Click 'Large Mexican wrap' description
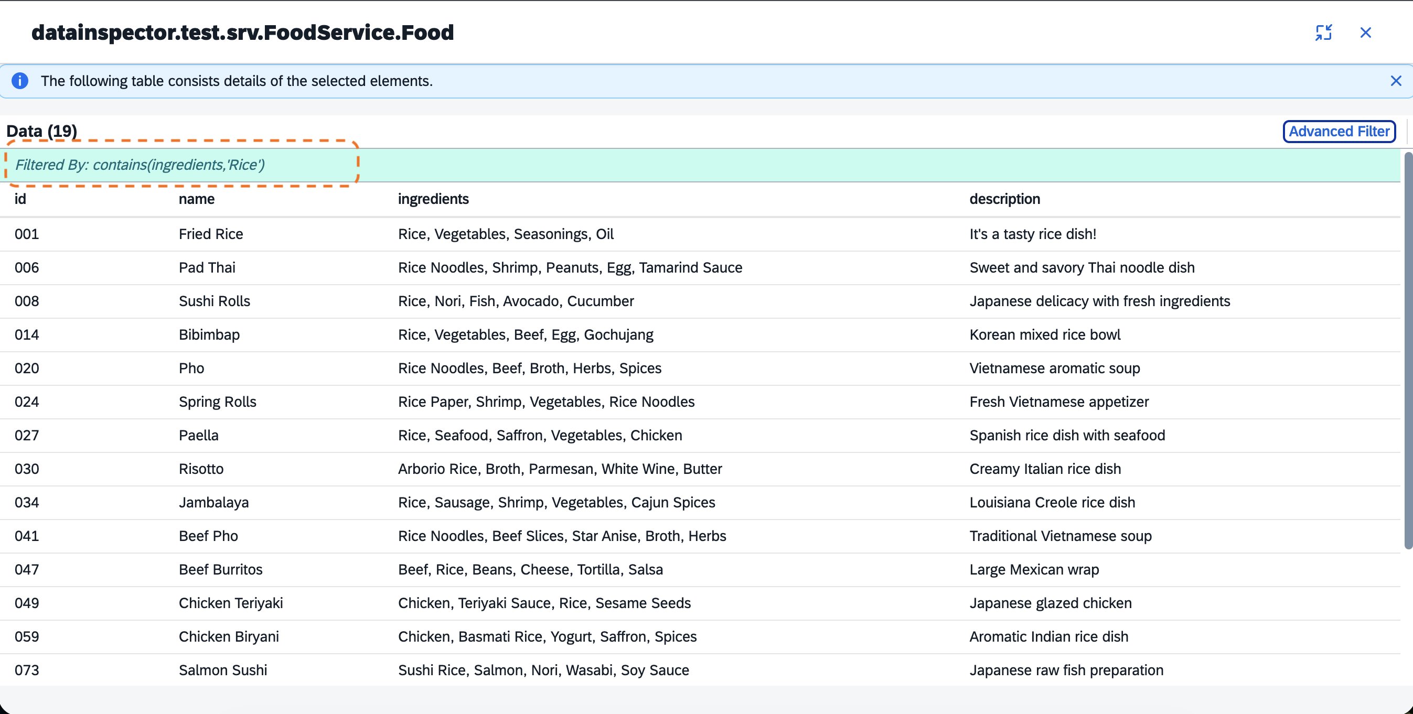Viewport: 1413px width, 714px height. tap(1033, 569)
